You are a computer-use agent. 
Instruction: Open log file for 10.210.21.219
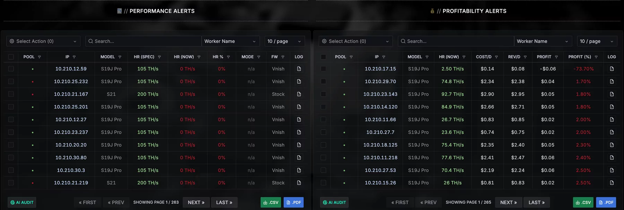click(299, 183)
